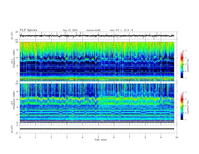Click the "-10" tick of the ch.1(V) axis
Screen dimensions: 199x154
tap(16, 40)
